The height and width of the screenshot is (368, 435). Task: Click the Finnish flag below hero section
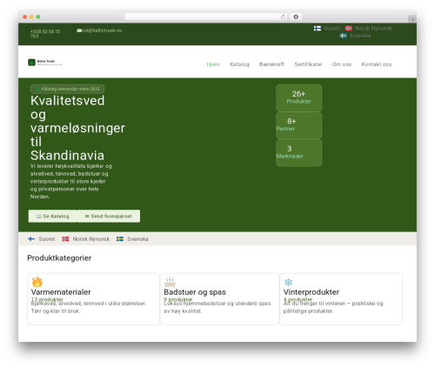31,239
